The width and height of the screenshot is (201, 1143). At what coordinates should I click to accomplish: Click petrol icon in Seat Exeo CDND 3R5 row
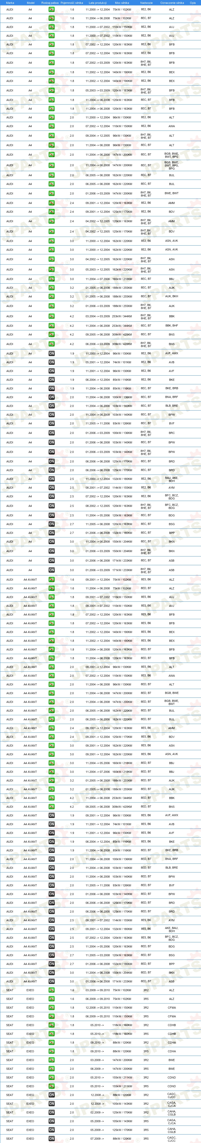[x=51, y=1086]
